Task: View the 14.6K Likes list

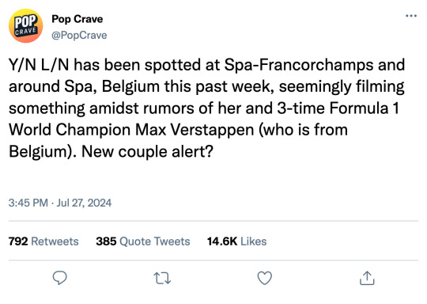Action: coord(236,241)
